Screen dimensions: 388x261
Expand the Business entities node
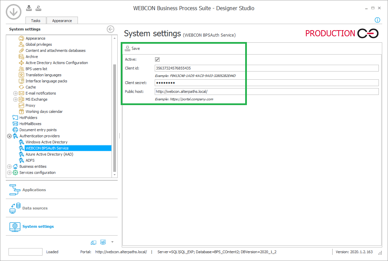10,166
